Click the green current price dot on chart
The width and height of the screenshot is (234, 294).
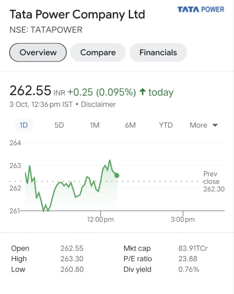(x=117, y=175)
